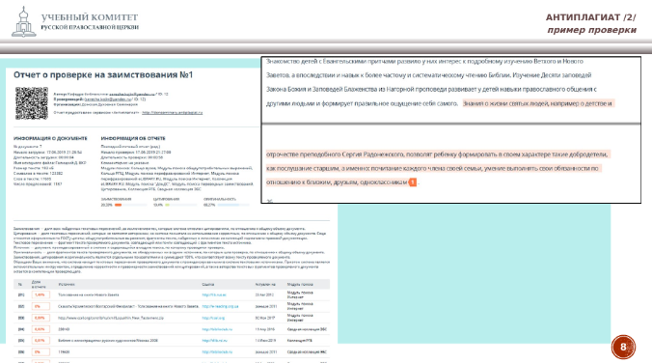This screenshot has height=364, width=652.
Task: Click highlighted text starting 'Знания о жизни святых людей'
Action: point(537,103)
